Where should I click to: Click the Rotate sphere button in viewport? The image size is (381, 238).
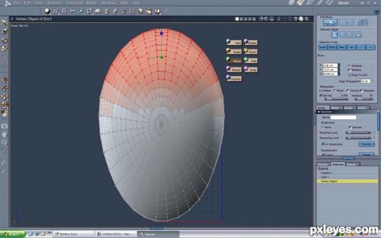234,69
